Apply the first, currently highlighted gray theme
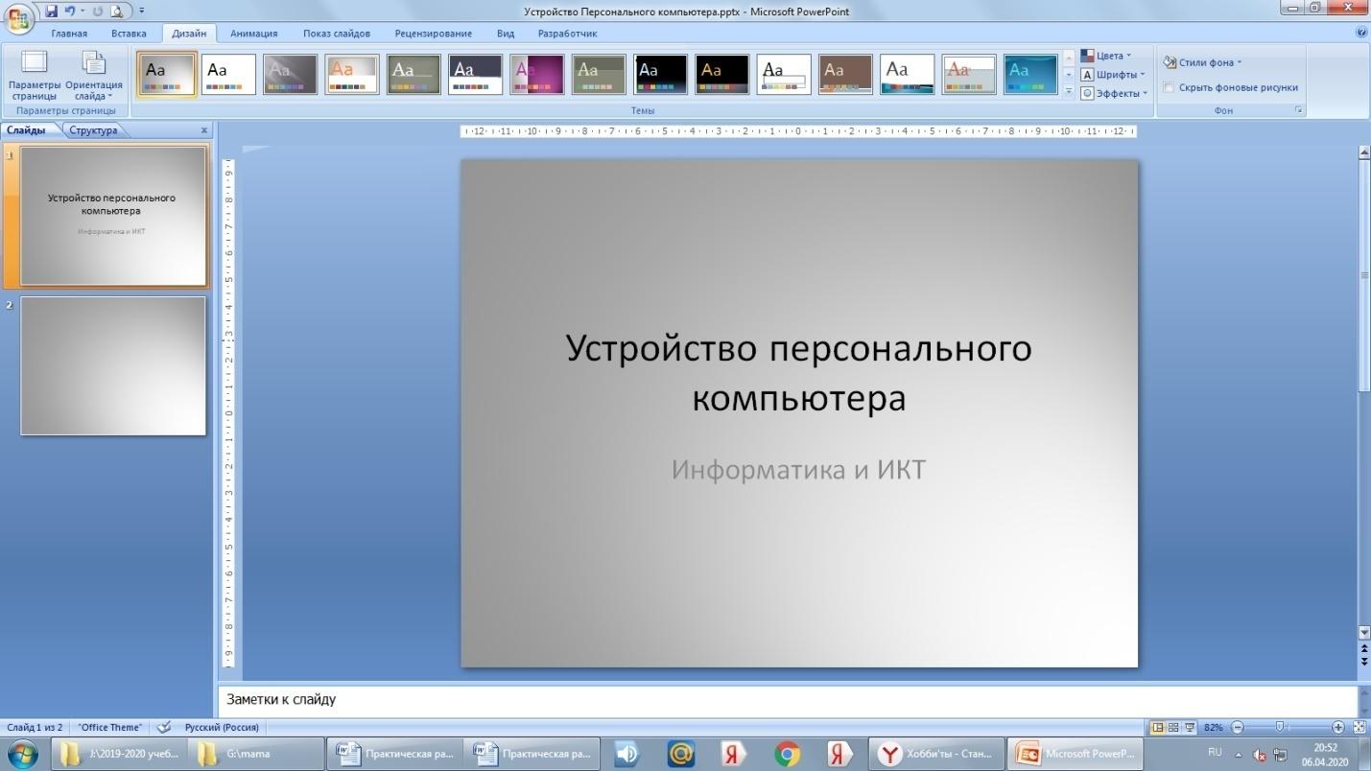 [167, 75]
